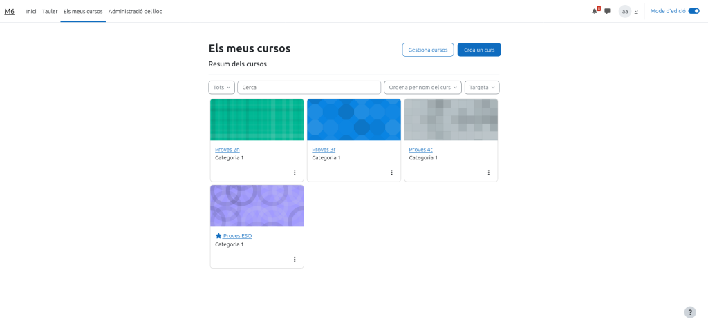Click the green Proves 2n course image
The width and height of the screenshot is (708, 330).
257,119
